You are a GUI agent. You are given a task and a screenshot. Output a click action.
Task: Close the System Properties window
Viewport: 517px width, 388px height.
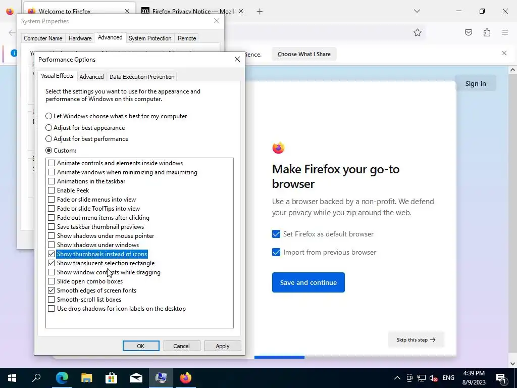click(216, 21)
